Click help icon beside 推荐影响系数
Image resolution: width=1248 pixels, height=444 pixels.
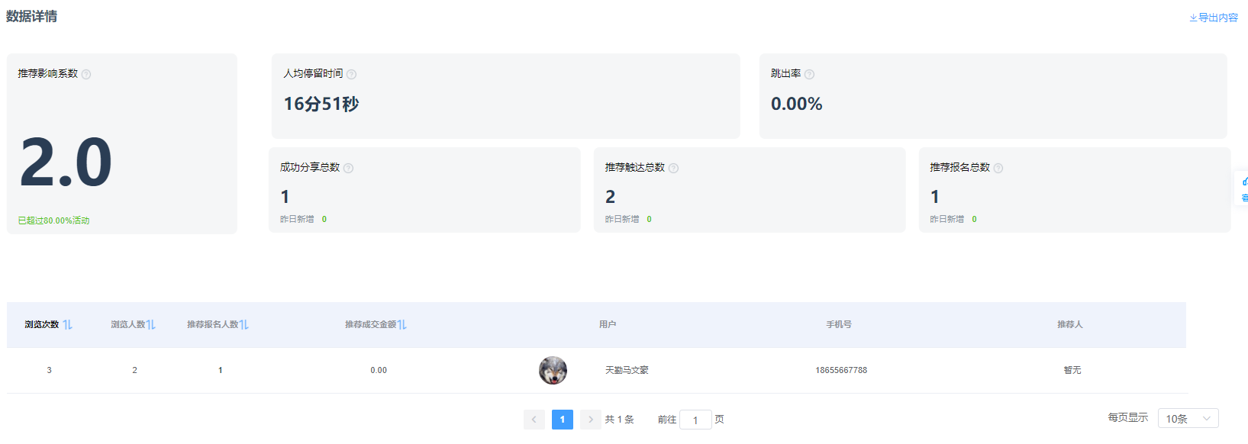86,74
